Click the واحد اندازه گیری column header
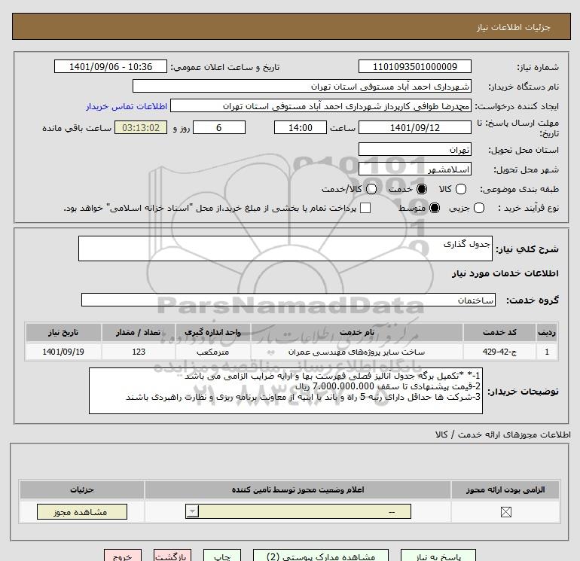Screen dimensions: 580x561 tap(212, 332)
